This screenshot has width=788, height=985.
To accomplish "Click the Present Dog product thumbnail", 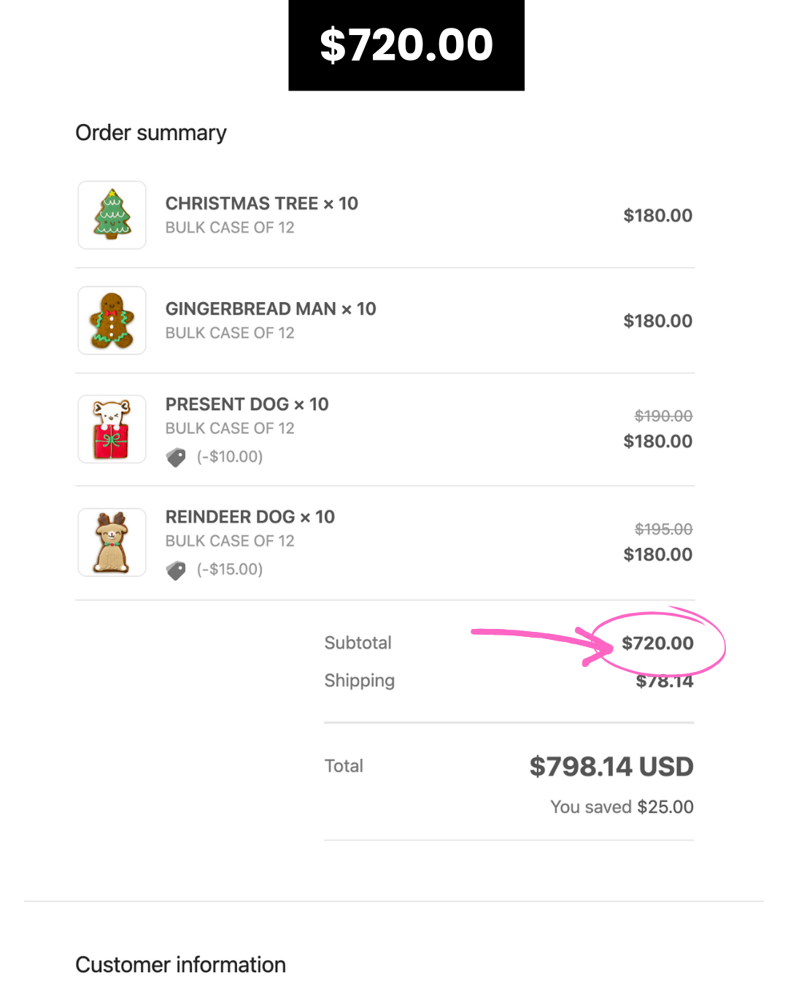I will pyautogui.click(x=112, y=429).
